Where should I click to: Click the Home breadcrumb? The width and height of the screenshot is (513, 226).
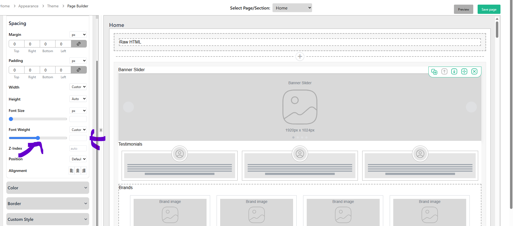coord(5,6)
